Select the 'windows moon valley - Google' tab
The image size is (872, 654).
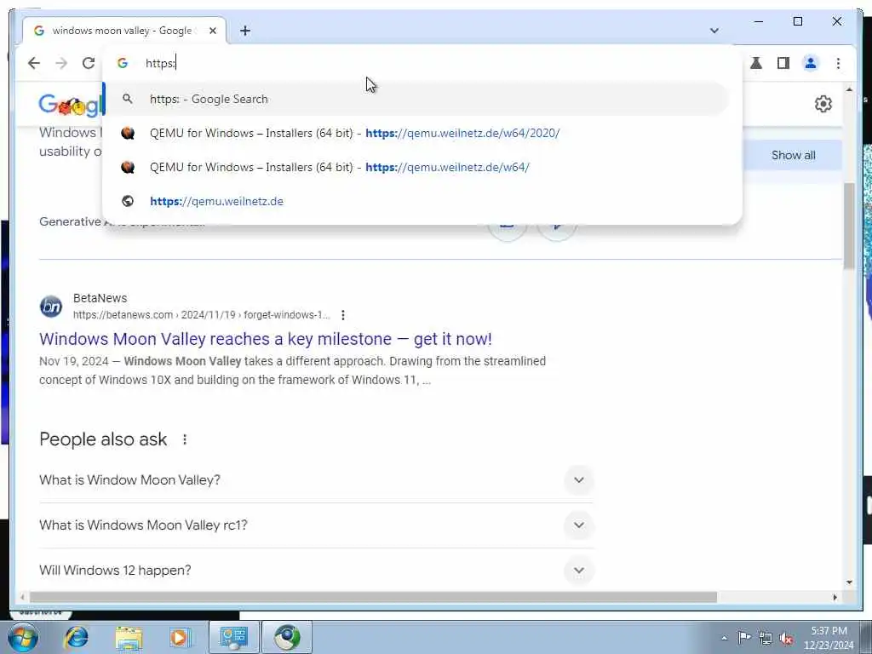(124, 31)
